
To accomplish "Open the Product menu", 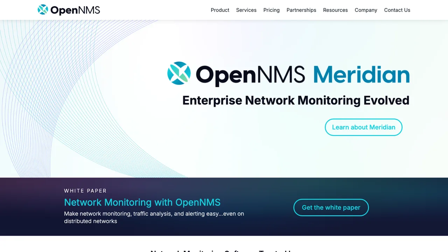I will 220,10.
